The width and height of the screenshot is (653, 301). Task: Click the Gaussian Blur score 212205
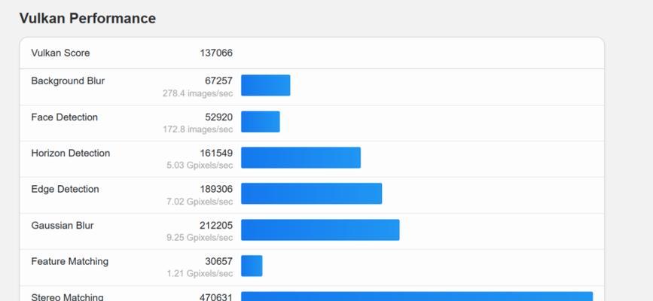point(216,226)
